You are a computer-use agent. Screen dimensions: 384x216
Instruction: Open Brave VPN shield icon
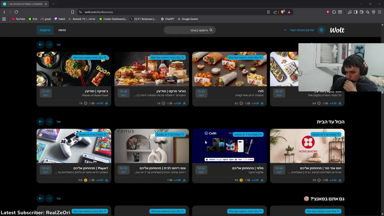point(373,12)
